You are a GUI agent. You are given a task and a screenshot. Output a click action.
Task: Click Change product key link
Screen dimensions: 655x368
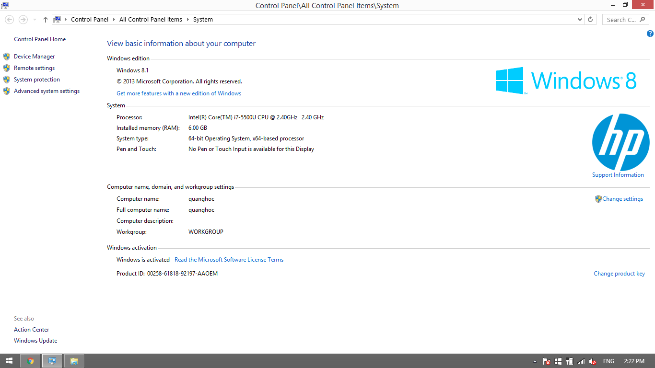click(x=619, y=274)
